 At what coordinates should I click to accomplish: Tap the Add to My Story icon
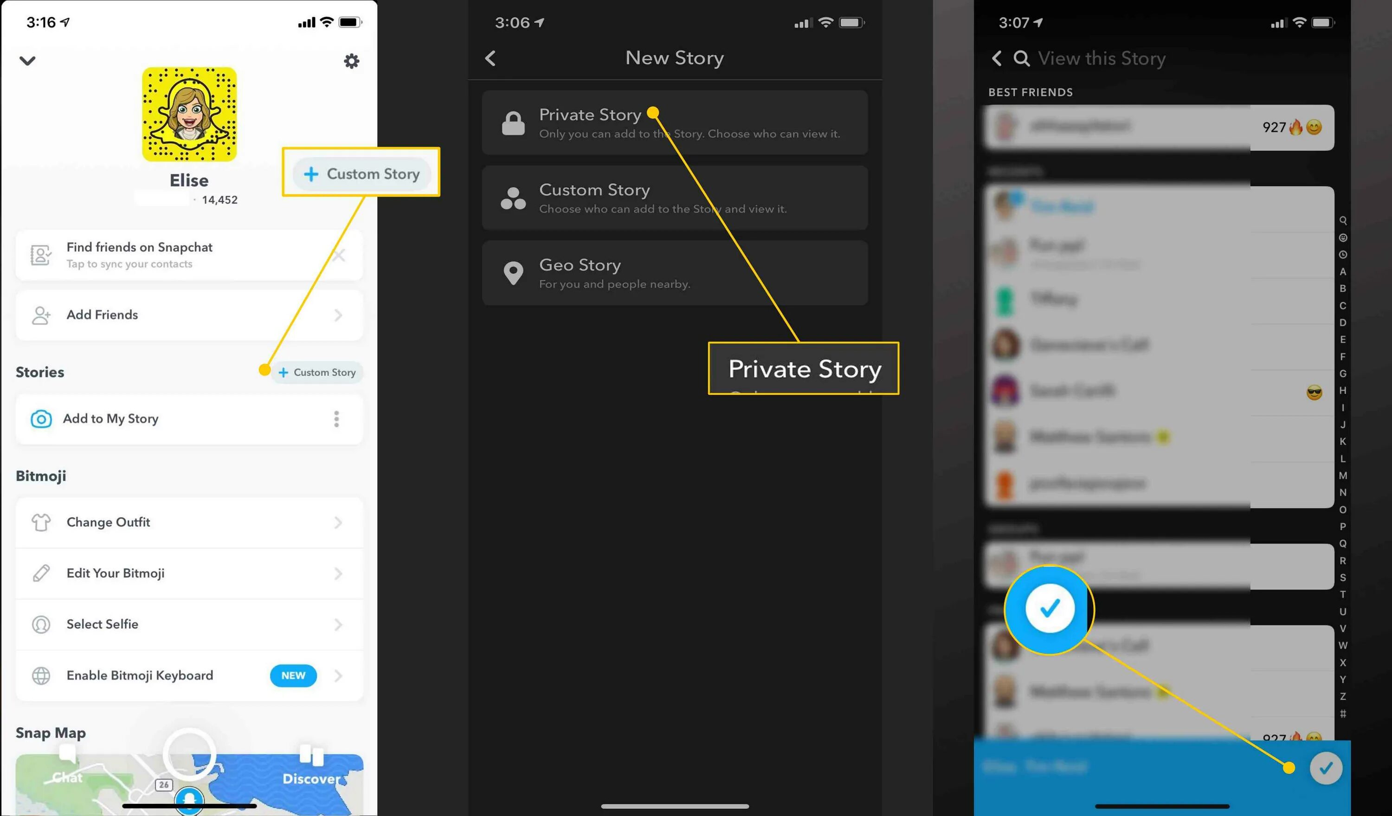40,419
